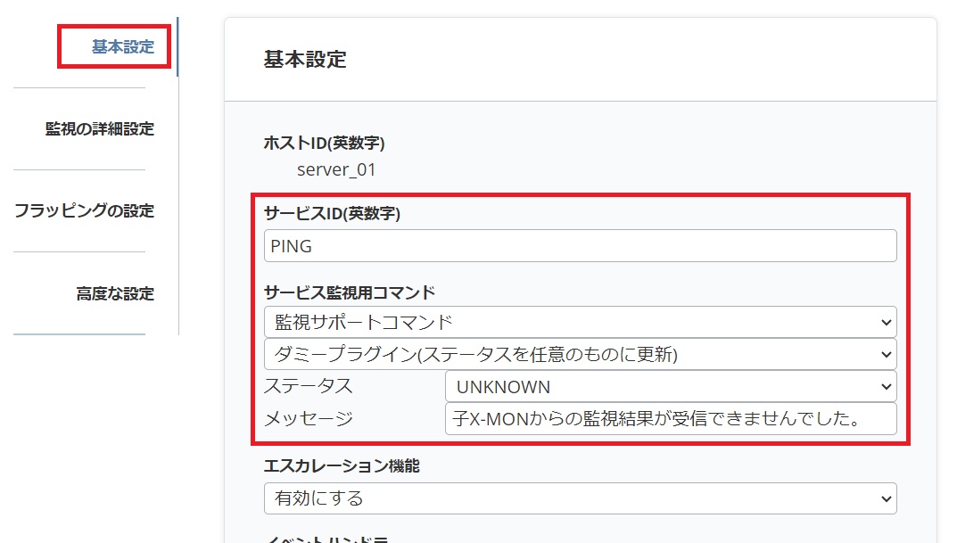
Task: Select the サービスID input containing PING
Action: (580, 245)
